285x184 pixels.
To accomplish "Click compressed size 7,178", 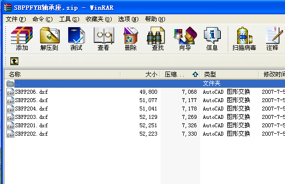I will coord(189,109).
